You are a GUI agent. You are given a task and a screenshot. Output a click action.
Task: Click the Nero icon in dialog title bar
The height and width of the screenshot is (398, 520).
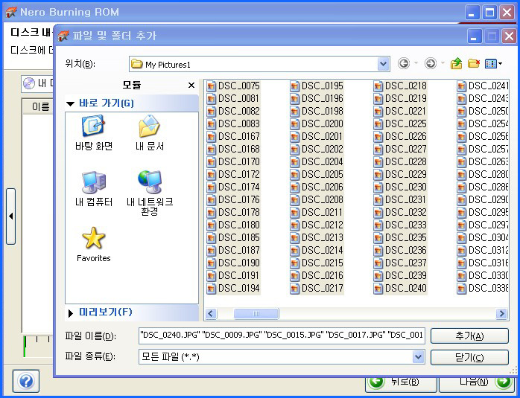(63, 36)
